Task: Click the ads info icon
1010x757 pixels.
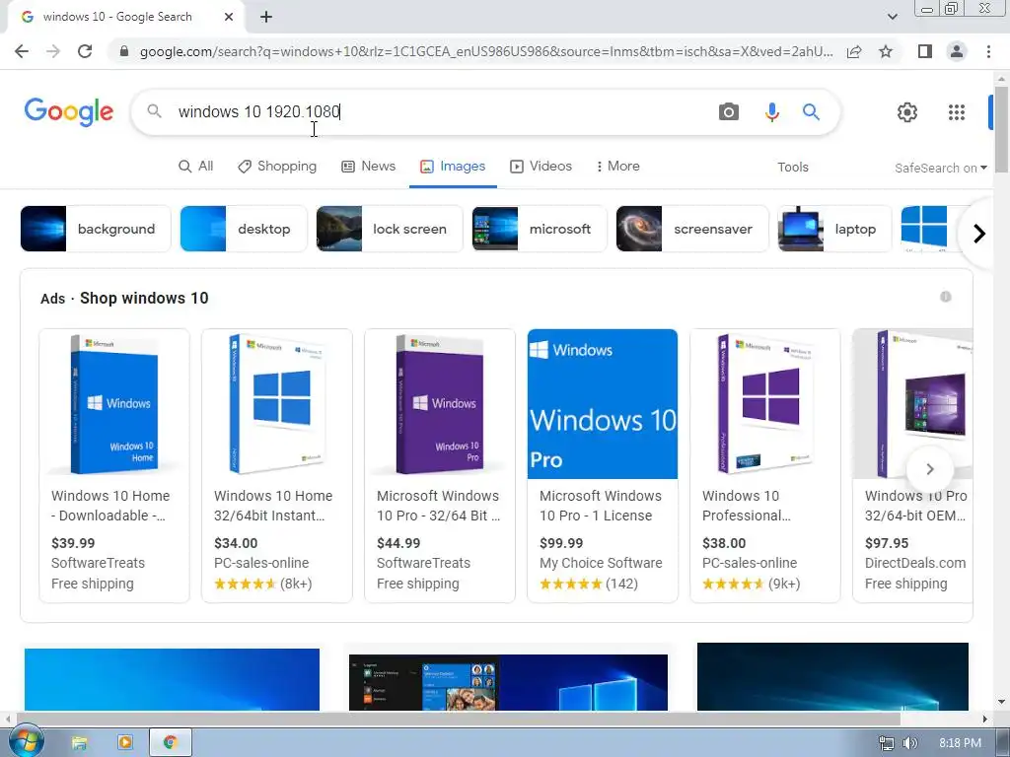Action: [946, 297]
